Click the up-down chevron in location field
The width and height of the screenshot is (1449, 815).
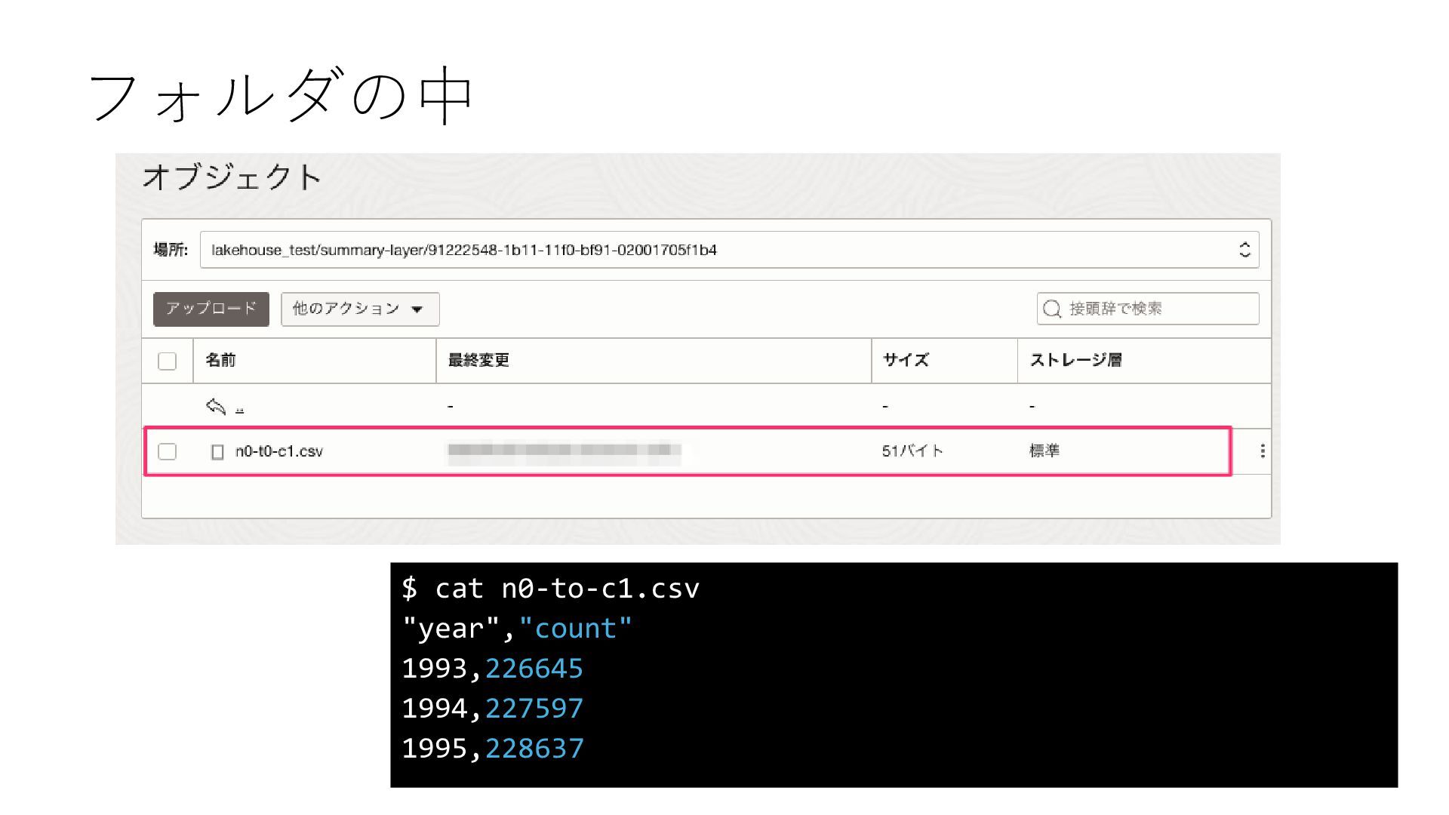coord(1244,250)
